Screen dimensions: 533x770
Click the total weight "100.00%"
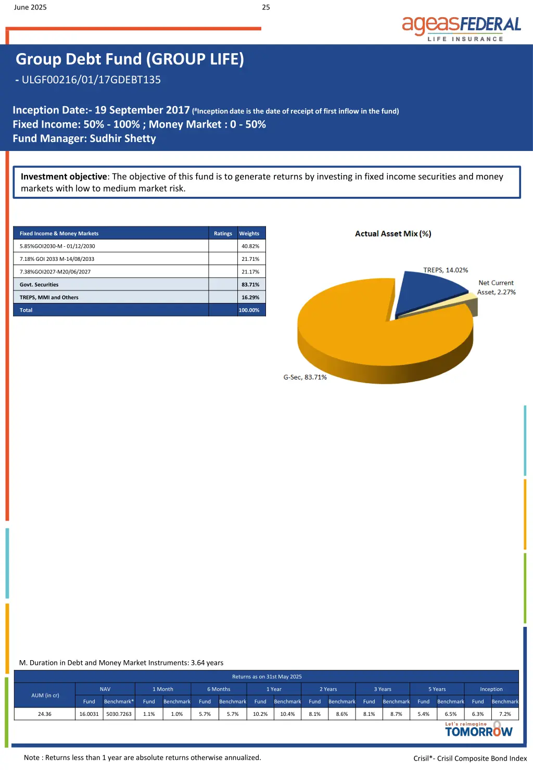click(249, 310)
